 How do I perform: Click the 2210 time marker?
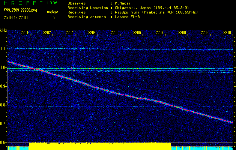[227, 33]
